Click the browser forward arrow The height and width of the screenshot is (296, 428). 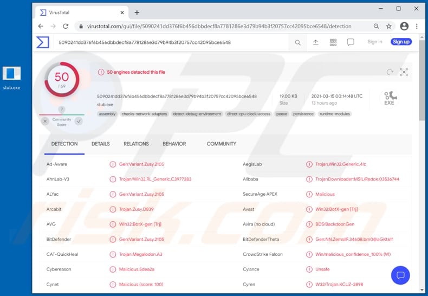pos(53,26)
